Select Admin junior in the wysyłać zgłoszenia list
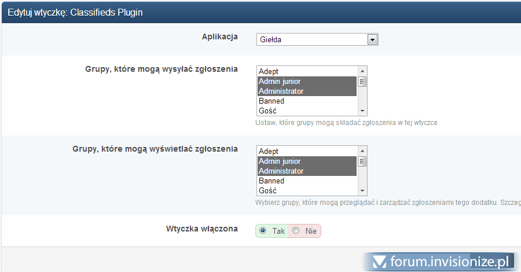Image resolution: width=521 pixels, height=272 pixels. [307, 81]
